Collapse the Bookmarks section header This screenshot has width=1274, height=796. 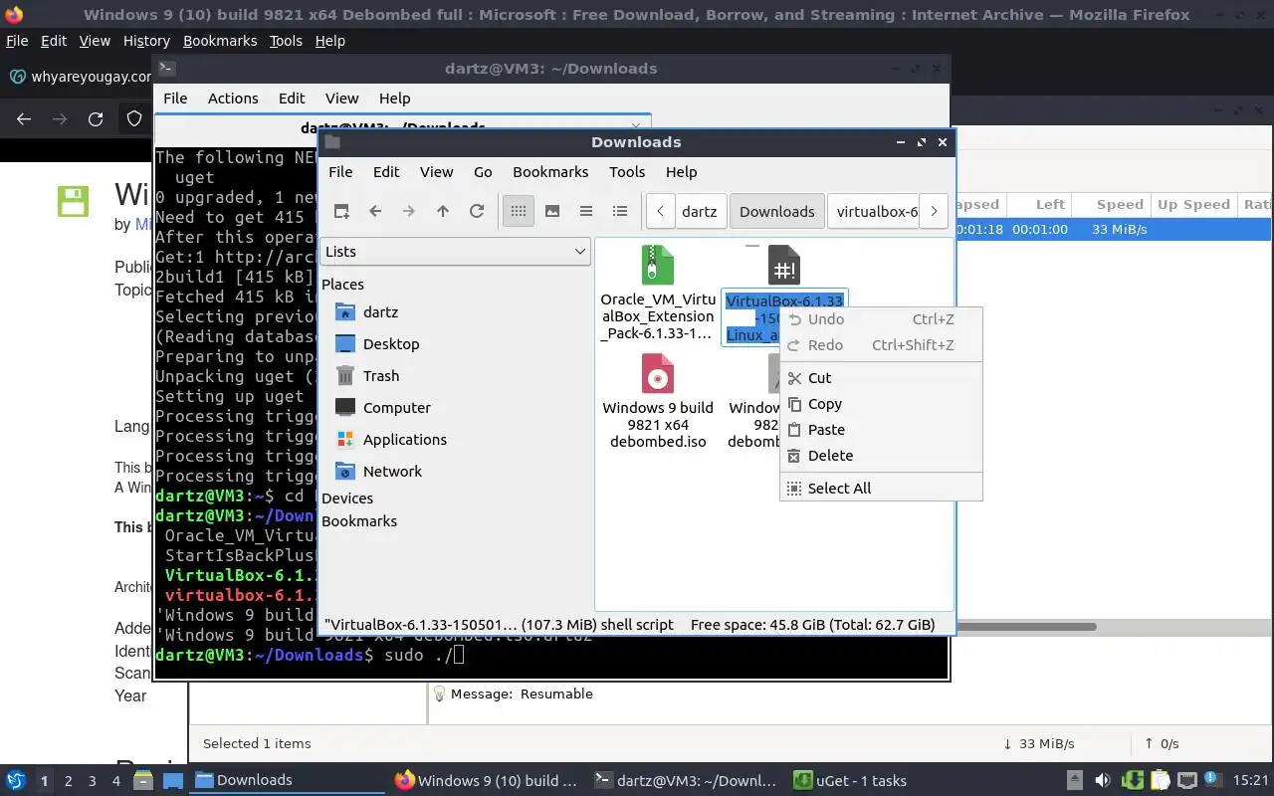click(x=359, y=520)
